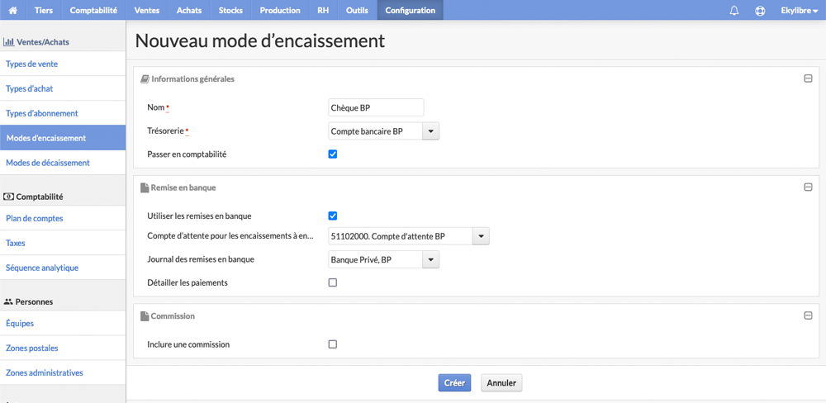
Task: Check Inclure une commission
Action: click(332, 344)
